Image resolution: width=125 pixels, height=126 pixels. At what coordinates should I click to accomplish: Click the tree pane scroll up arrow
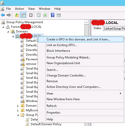coord(86,22)
